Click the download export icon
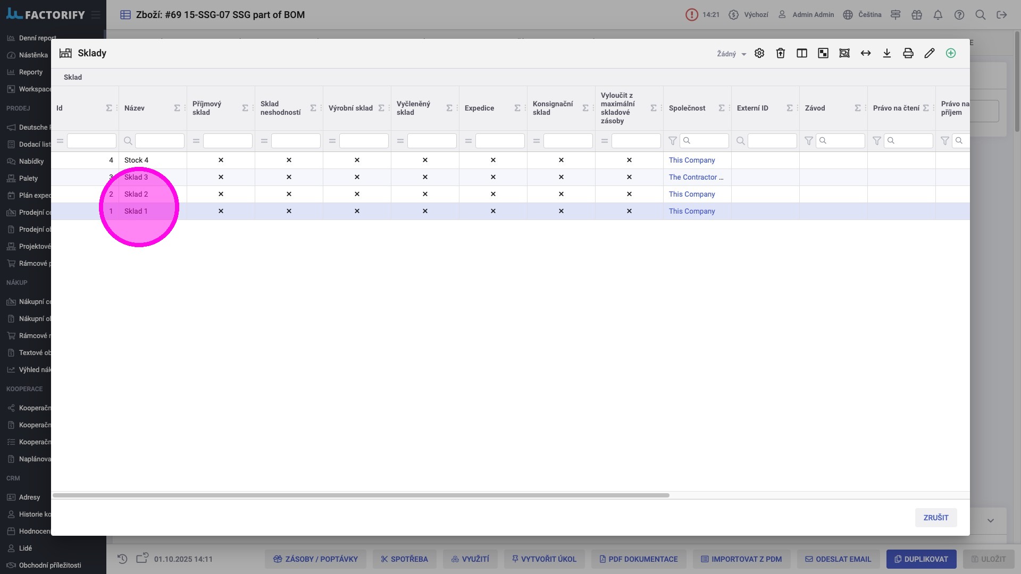 (887, 53)
